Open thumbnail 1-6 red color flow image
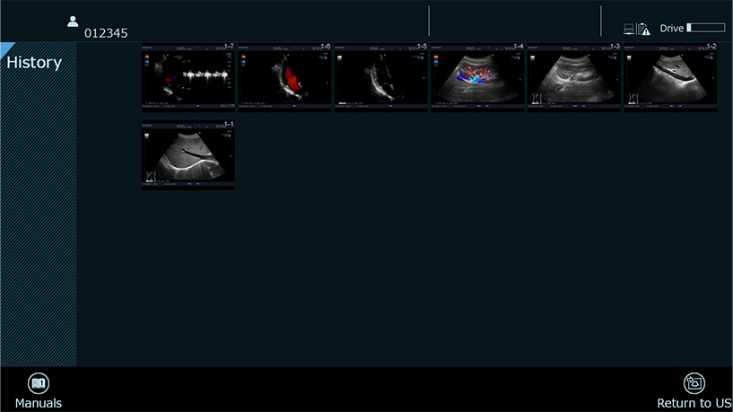The width and height of the screenshot is (733, 412). (x=284, y=77)
